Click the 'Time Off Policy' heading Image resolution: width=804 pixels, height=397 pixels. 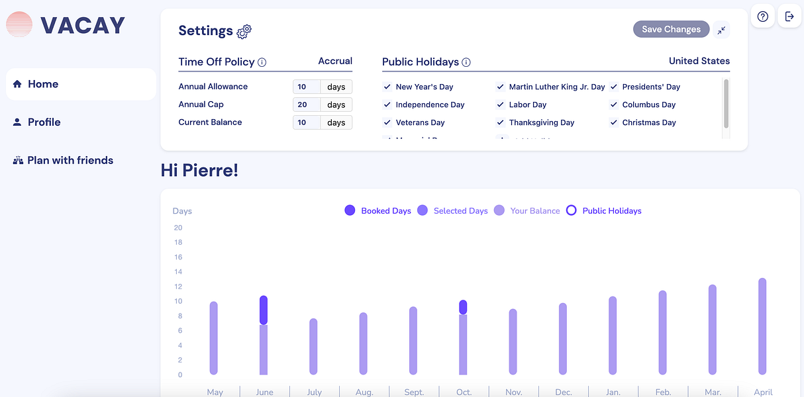(217, 62)
